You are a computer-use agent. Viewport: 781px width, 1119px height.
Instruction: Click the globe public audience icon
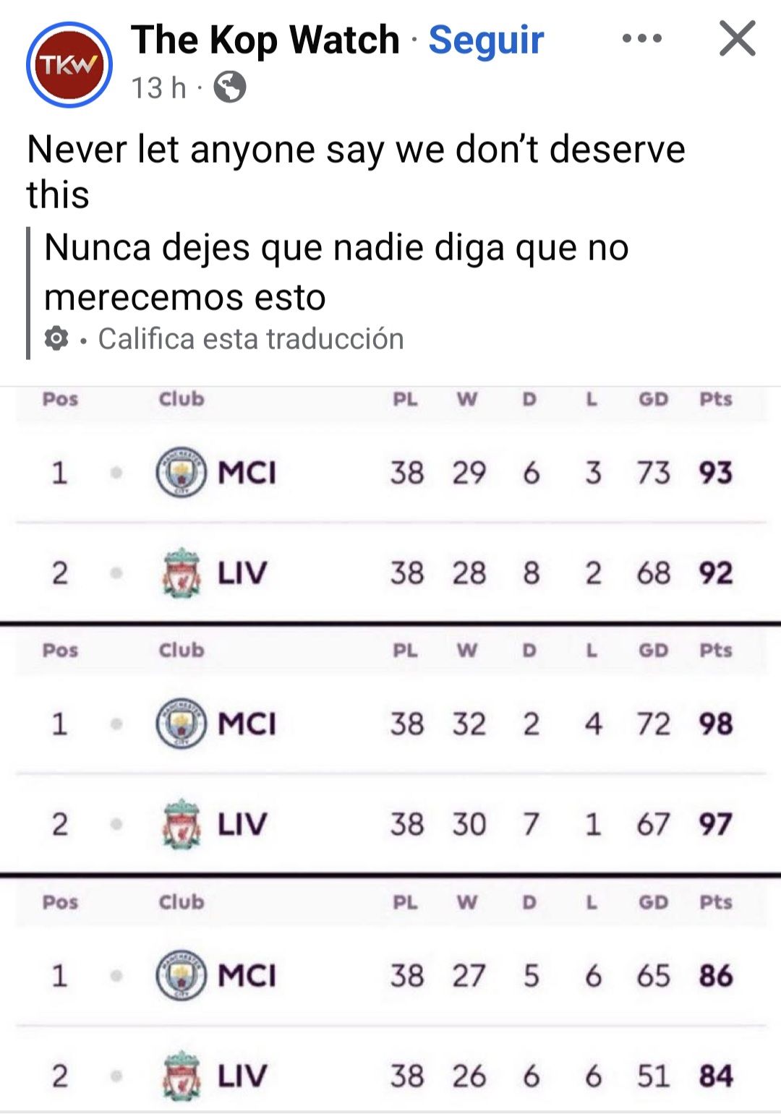coord(230,88)
